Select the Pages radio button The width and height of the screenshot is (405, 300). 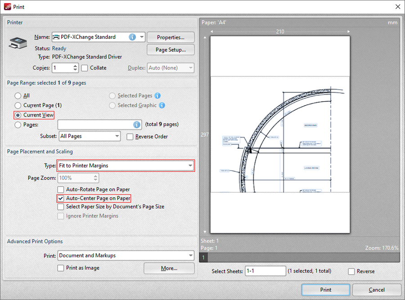18,125
